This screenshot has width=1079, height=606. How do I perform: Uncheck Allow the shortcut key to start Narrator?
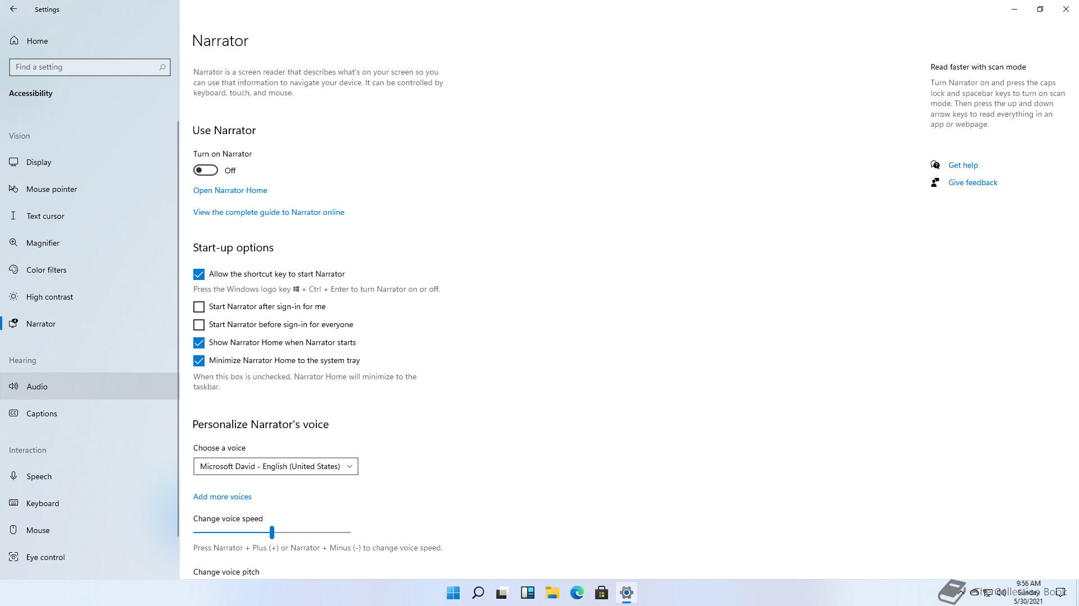199,274
